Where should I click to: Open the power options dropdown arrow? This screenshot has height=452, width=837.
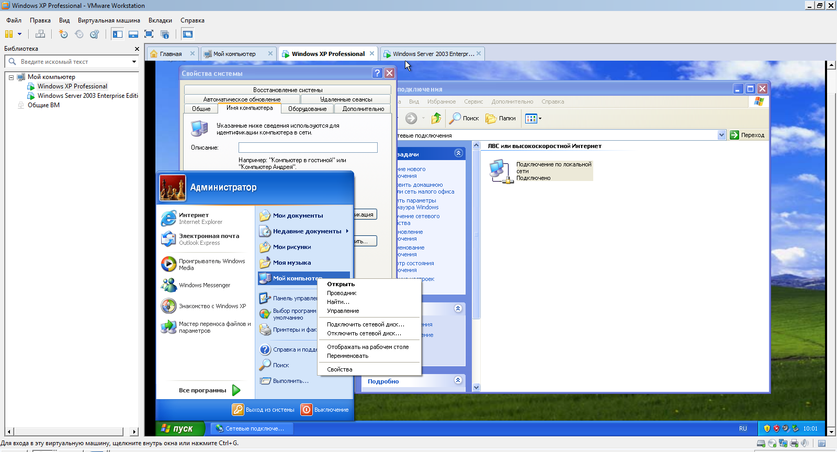[20, 34]
